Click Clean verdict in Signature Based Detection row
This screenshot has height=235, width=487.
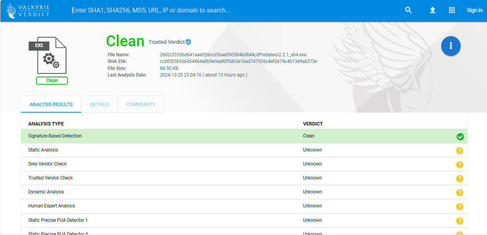tap(309, 136)
